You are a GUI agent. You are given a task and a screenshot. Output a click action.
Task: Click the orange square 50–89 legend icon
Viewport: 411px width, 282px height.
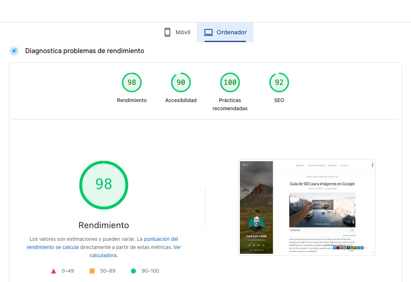[92, 271]
